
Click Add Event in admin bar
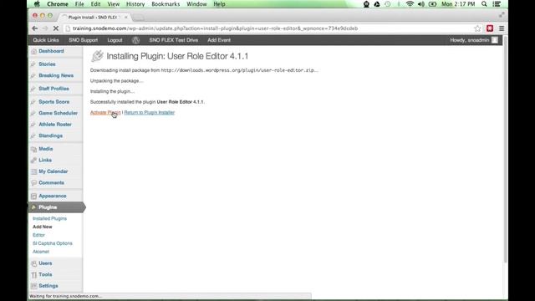point(219,40)
